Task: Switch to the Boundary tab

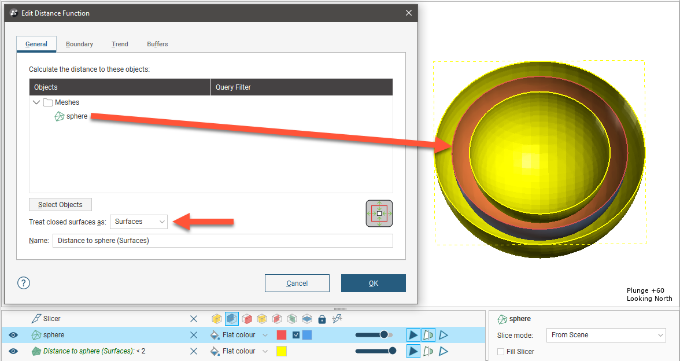Action: (79, 44)
